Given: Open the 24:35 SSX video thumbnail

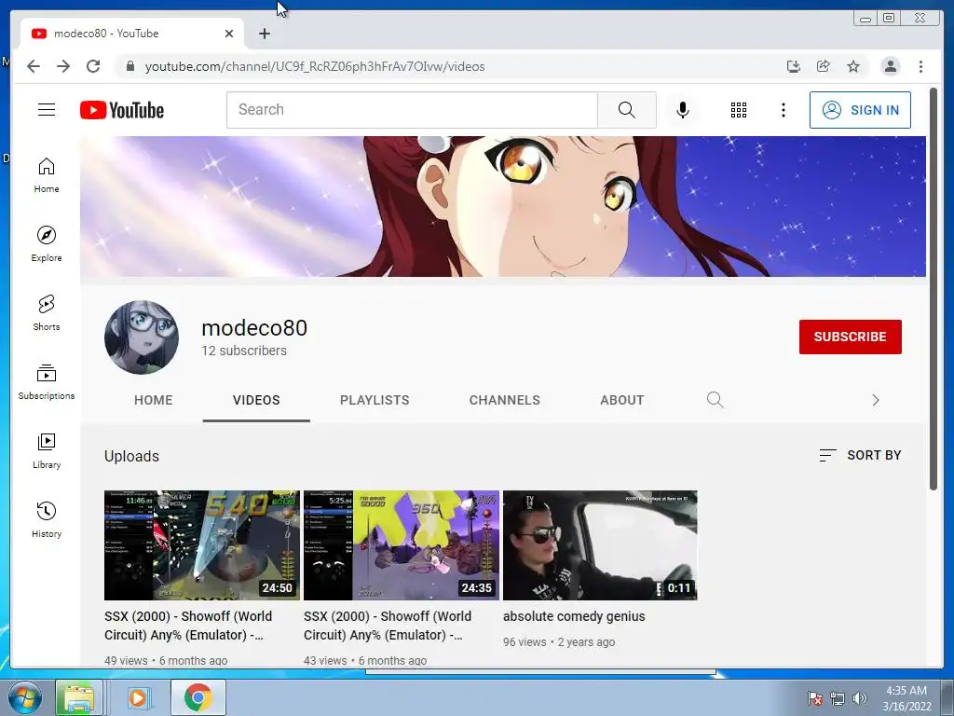Looking at the screenshot, I should (401, 544).
